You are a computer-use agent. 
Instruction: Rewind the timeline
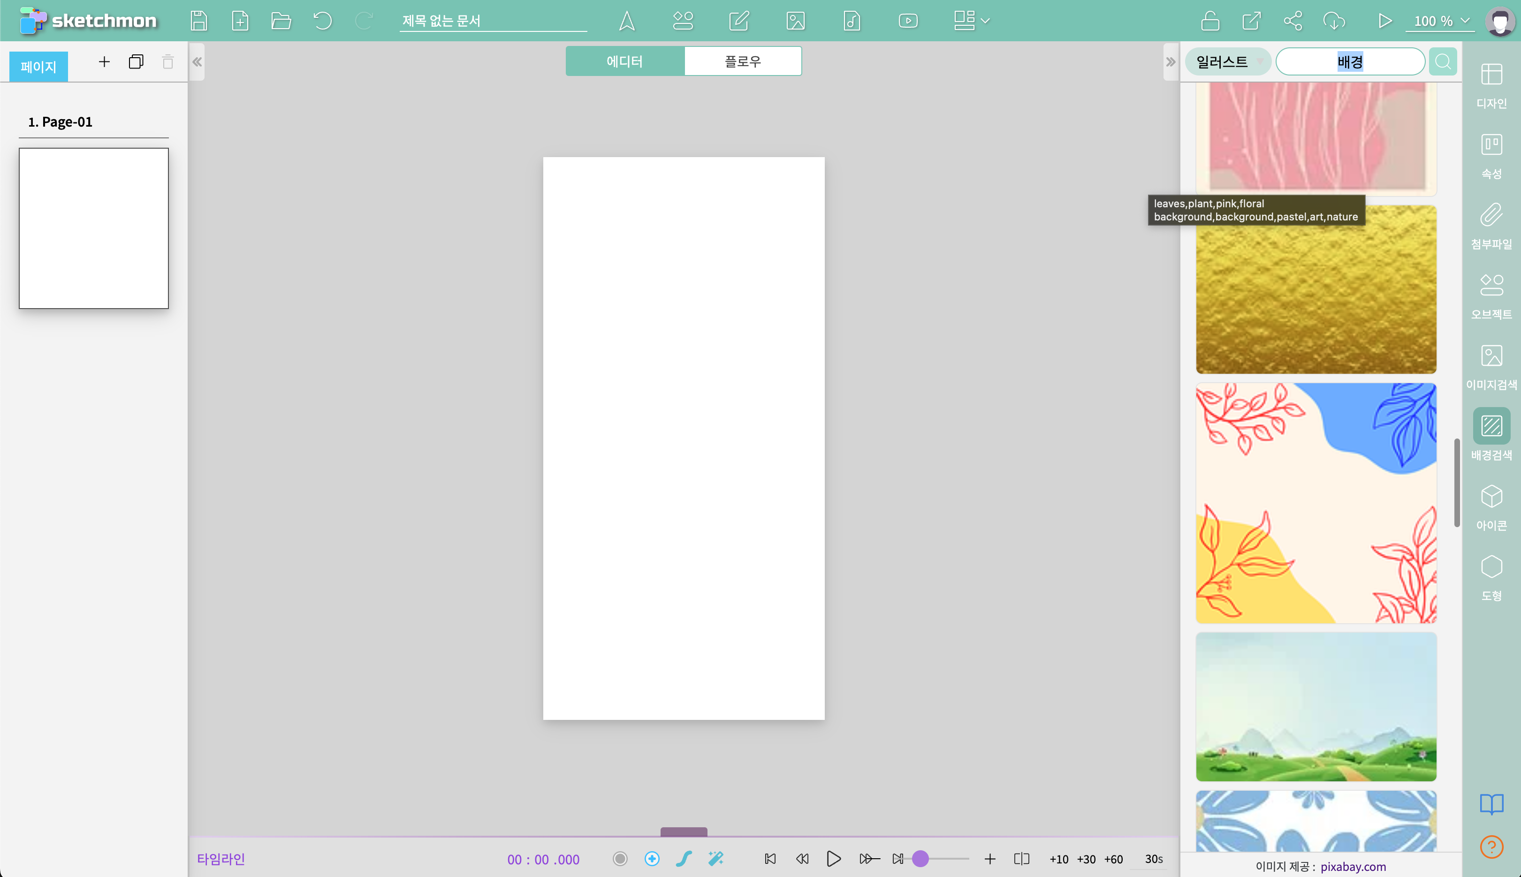tap(802, 858)
